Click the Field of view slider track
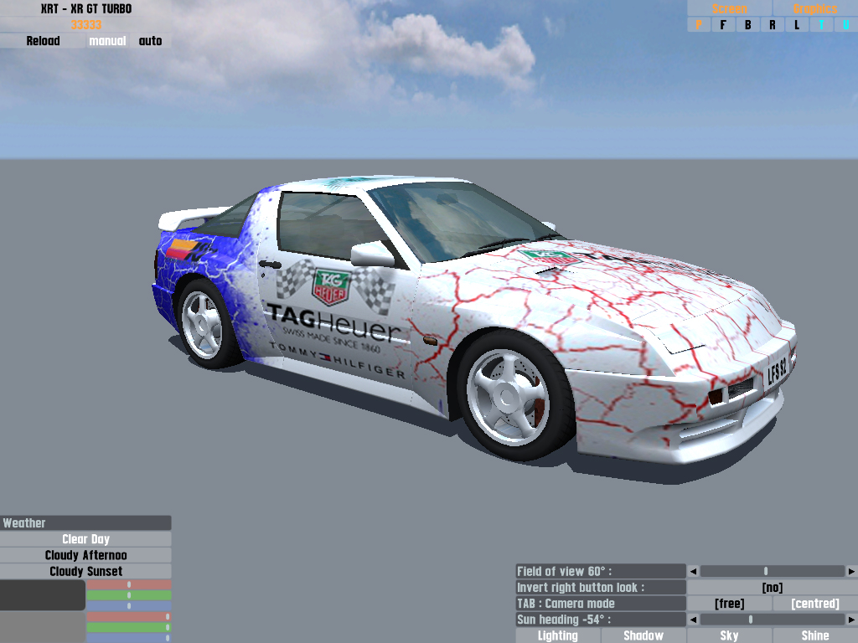Viewport: 858px width, 643px height. (x=772, y=571)
